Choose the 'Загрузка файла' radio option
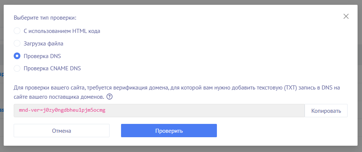Viewport: 362px width, 152px height. pos(17,44)
